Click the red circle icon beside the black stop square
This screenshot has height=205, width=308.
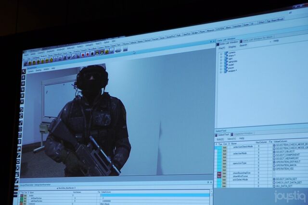88,54
